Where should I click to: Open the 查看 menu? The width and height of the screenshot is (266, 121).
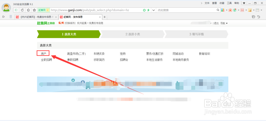click(x=214, y=3)
